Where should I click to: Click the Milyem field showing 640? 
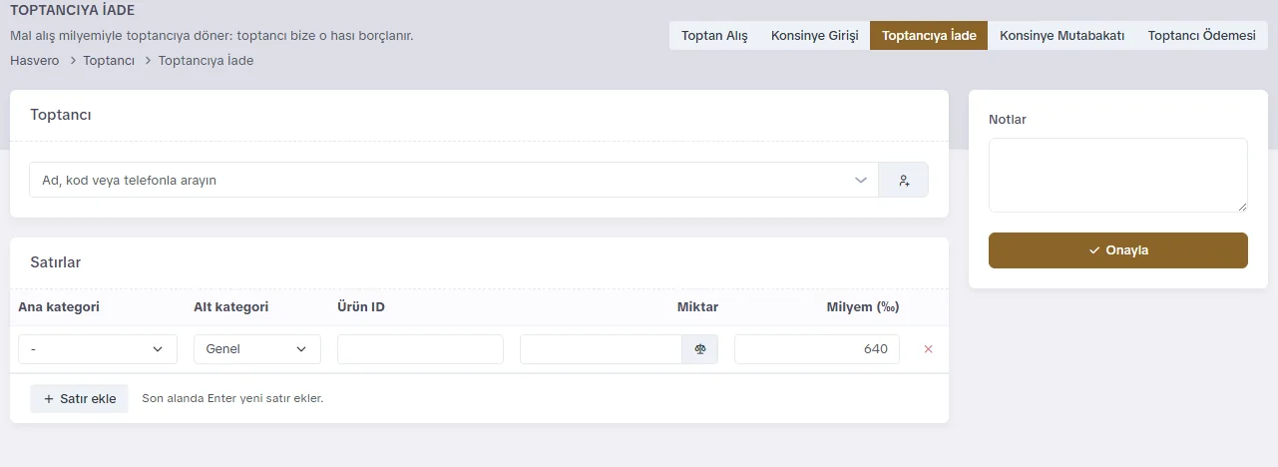(817, 349)
